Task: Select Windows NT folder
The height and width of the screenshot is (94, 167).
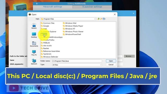Action: pos(69,29)
